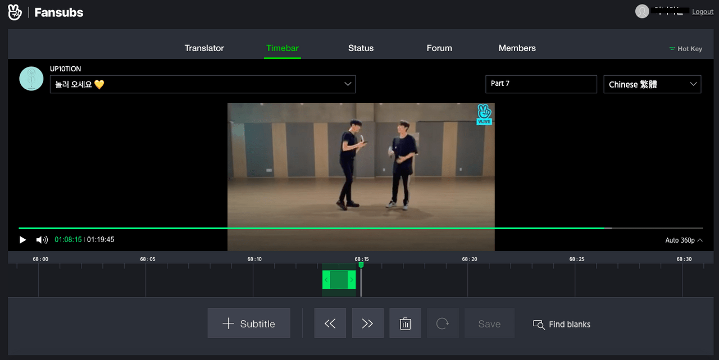Seek on the green video progress bar

coord(361,228)
